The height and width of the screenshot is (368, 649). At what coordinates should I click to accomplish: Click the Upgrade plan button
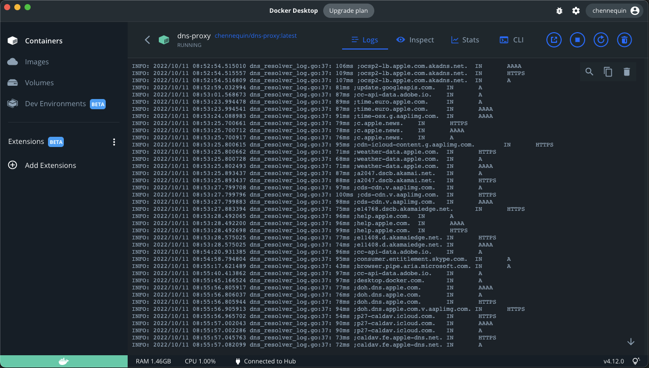[x=349, y=11]
